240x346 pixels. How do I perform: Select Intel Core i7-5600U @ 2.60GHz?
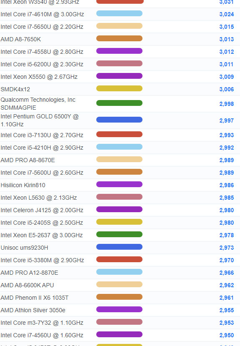pos(42,173)
